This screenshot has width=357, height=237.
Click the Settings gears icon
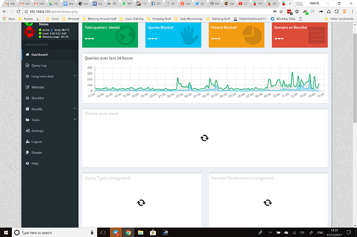[x=28, y=131]
